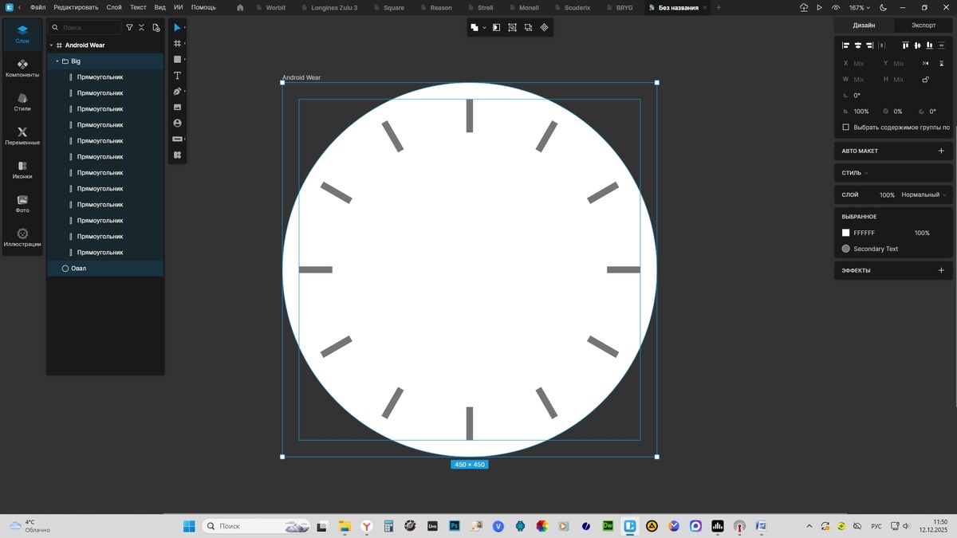Open the File menu
Image resolution: width=957 pixels, height=538 pixels.
(37, 7)
